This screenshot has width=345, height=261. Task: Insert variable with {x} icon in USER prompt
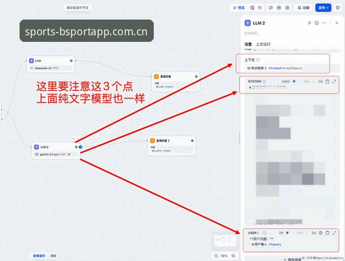point(314,233)
